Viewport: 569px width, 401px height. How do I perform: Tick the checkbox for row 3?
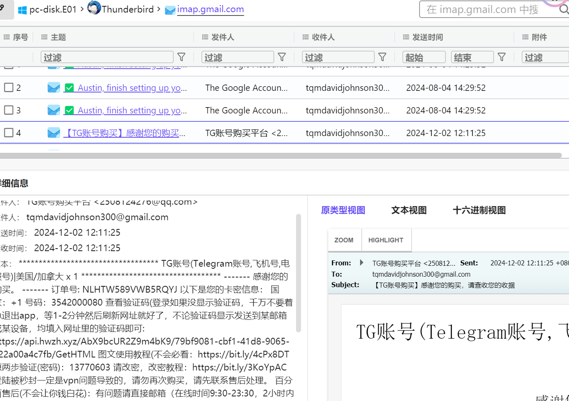tap(9, 110)
